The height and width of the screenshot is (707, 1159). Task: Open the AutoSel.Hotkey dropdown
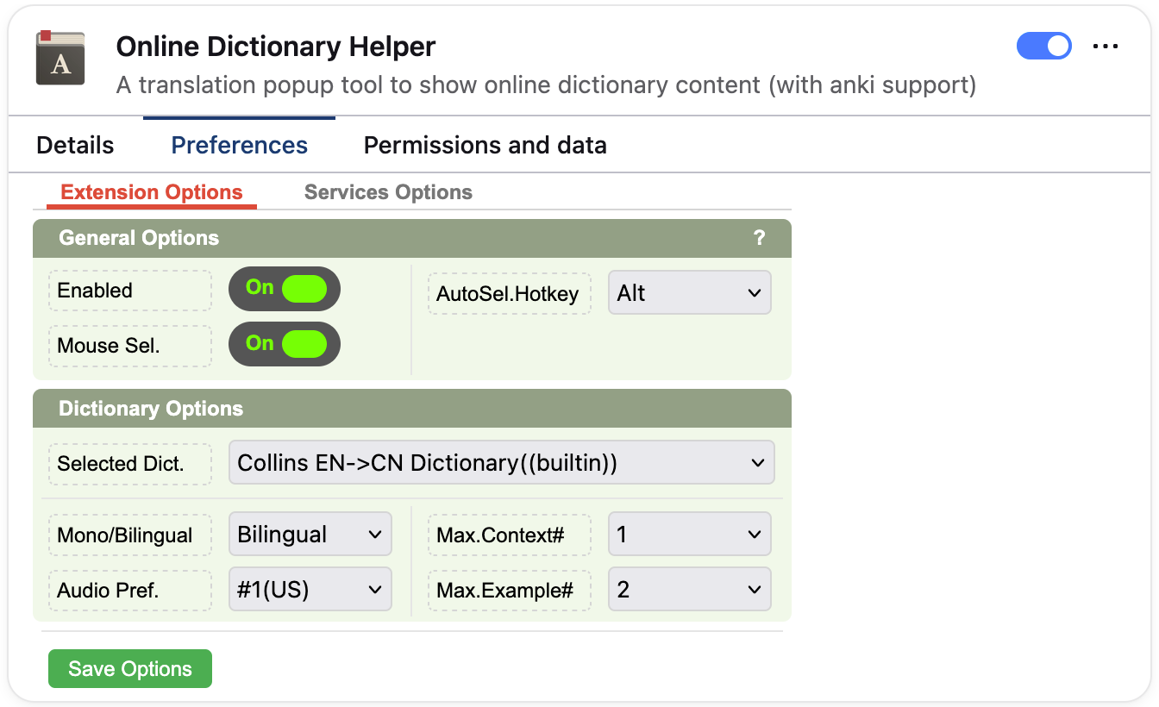click(x=690, y=293)
